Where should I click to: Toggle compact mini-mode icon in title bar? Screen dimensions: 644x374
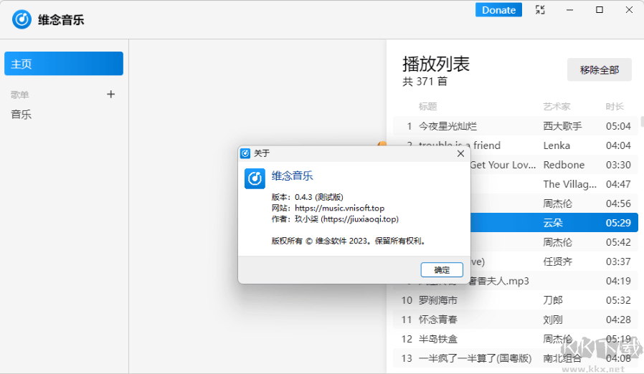coord(540,10)
